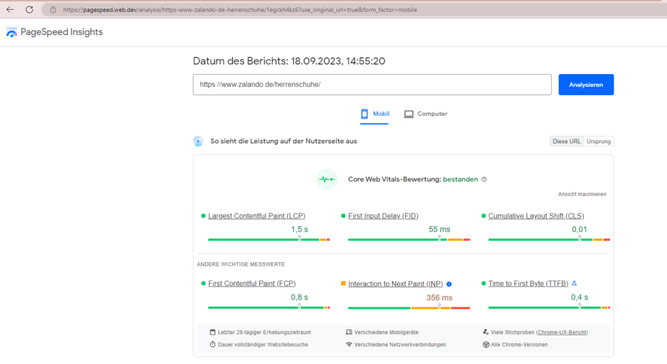Switch to the Mobil tab

click(x=375, y=114)
